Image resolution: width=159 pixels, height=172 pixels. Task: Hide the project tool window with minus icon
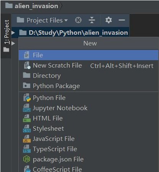pyautogui.click(x=121, y=20)
